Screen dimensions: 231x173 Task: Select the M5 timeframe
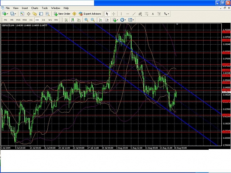[x=12, y=20]
